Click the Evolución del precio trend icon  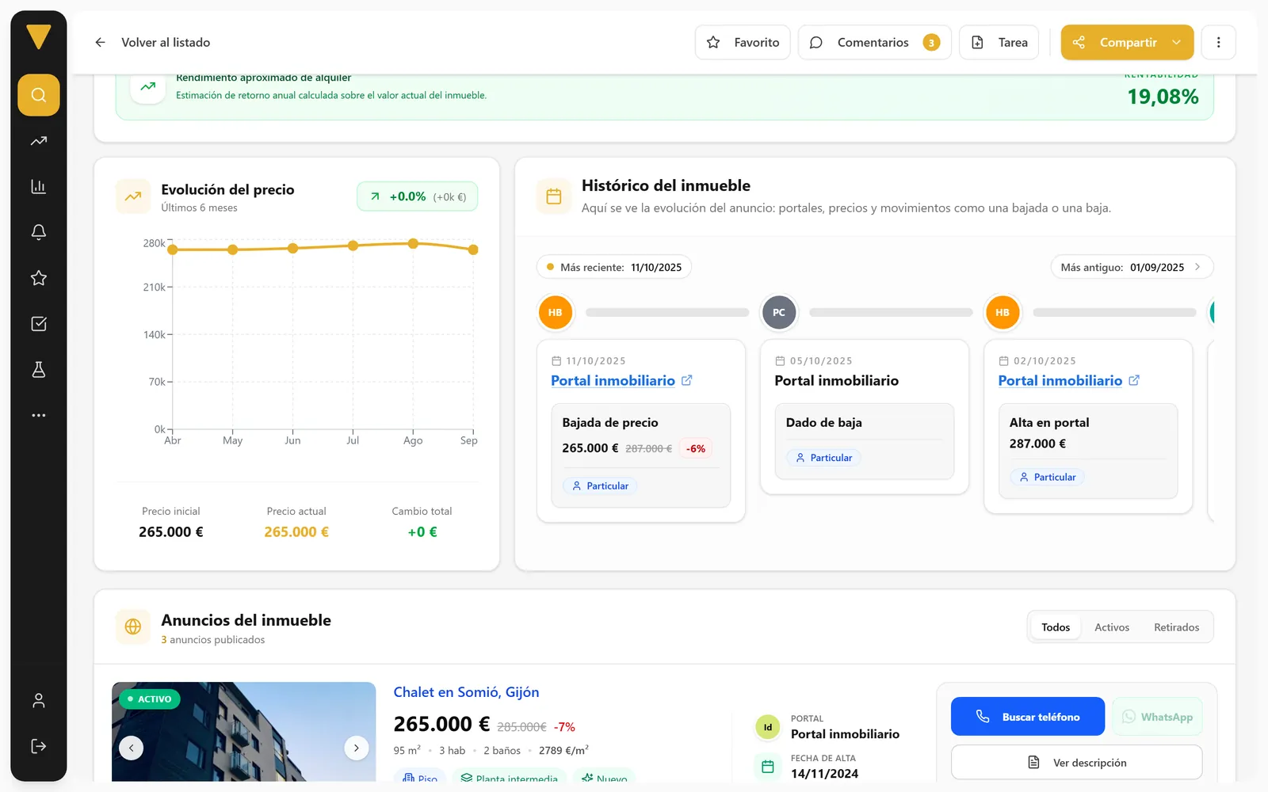pyautogui.click(x=133, y=196)
